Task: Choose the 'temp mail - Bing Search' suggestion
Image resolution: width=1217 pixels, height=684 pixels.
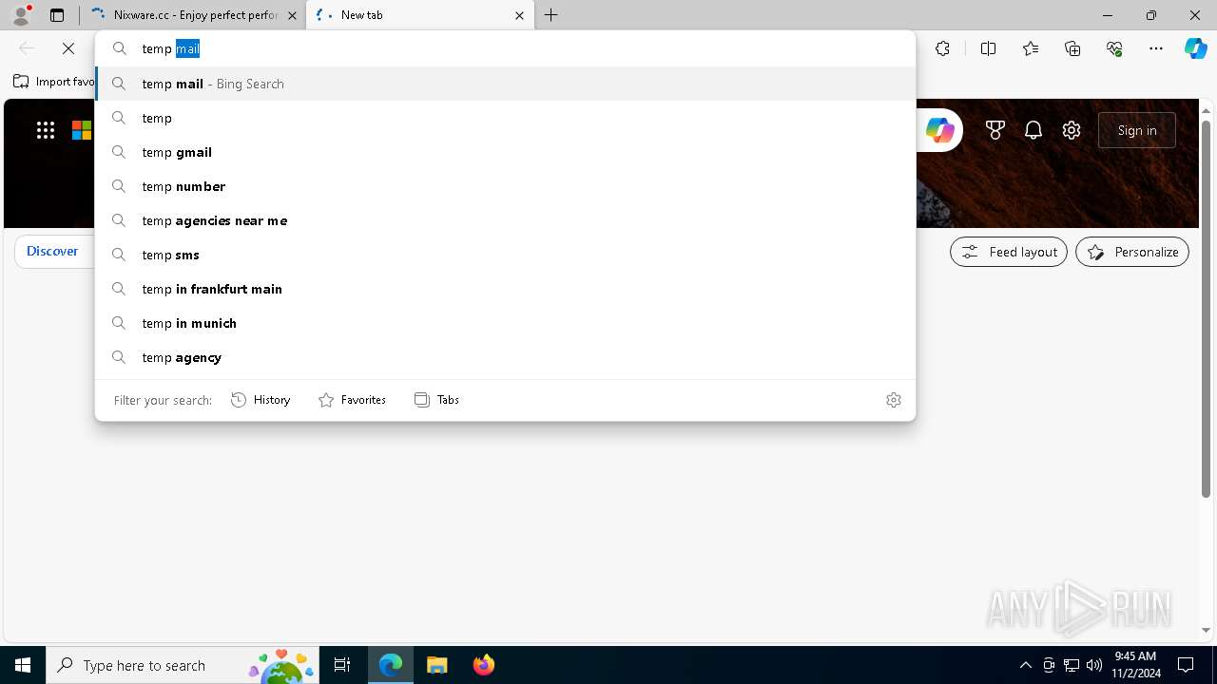Action: pyautogui.click(x=505, y=84)
